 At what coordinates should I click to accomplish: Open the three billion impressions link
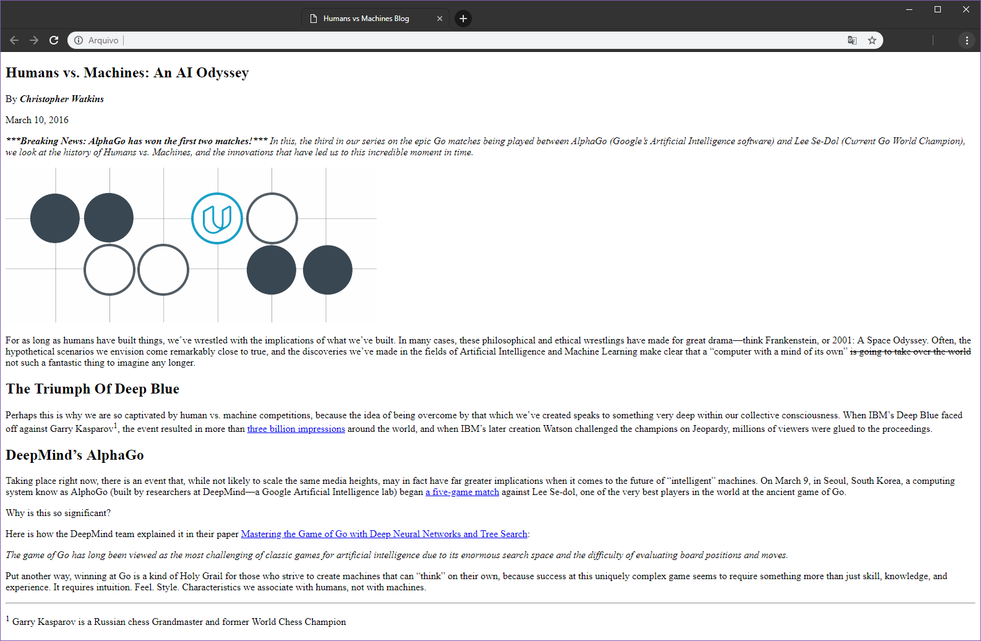pos(296,429)
